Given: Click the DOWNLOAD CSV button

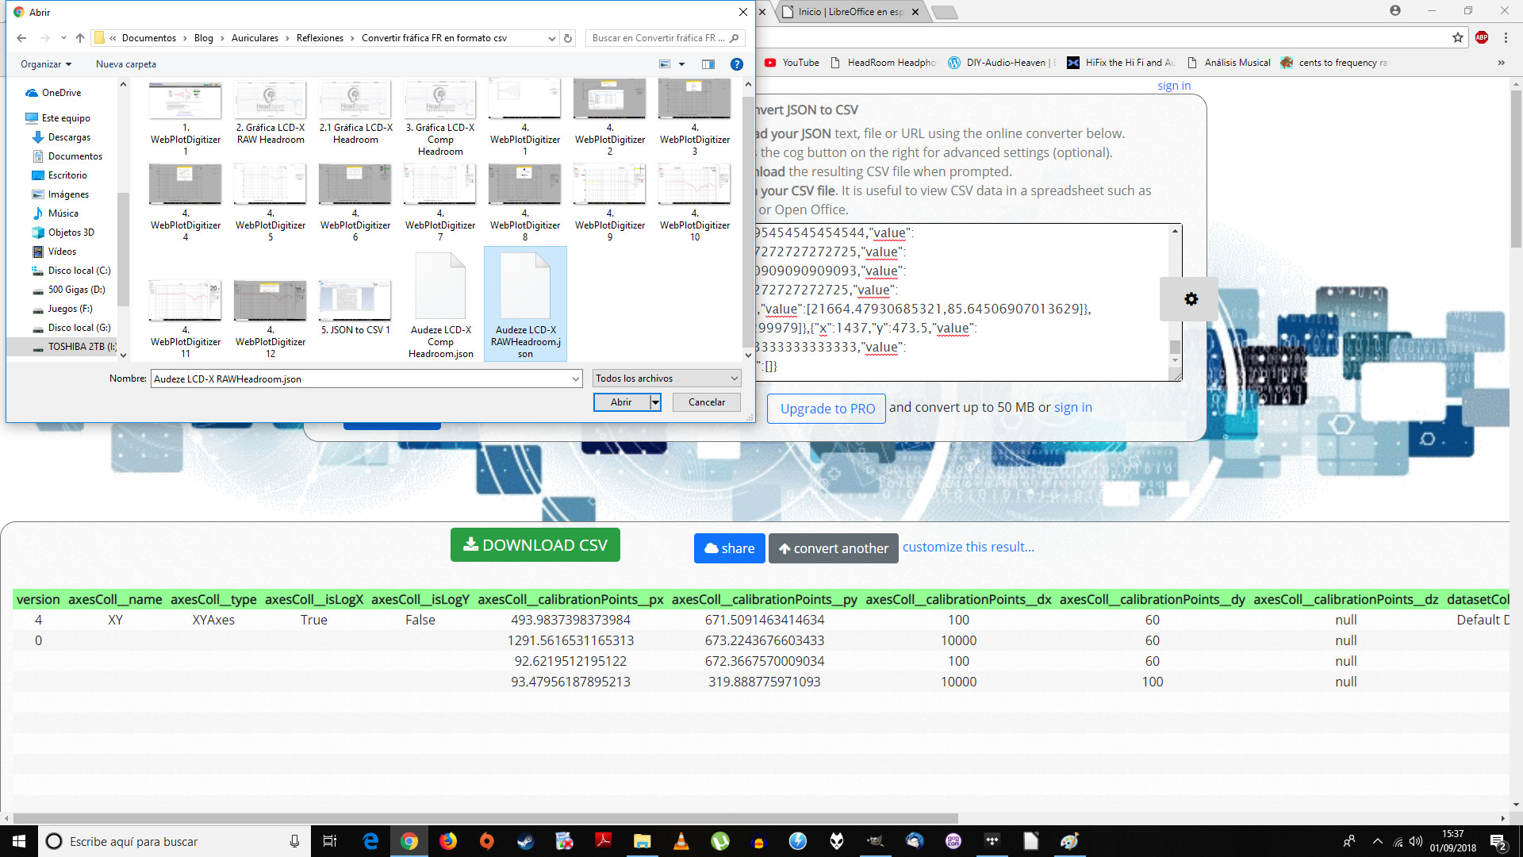Looking at the screenshot, I should (x=535, y=545).
